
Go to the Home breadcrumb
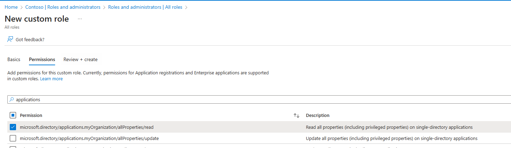tap(11, 7)
